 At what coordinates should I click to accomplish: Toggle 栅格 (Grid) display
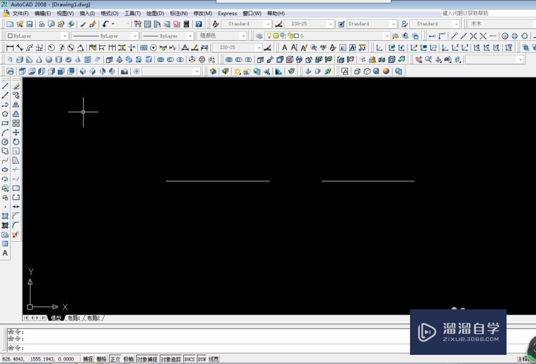(x=101, y=359)
